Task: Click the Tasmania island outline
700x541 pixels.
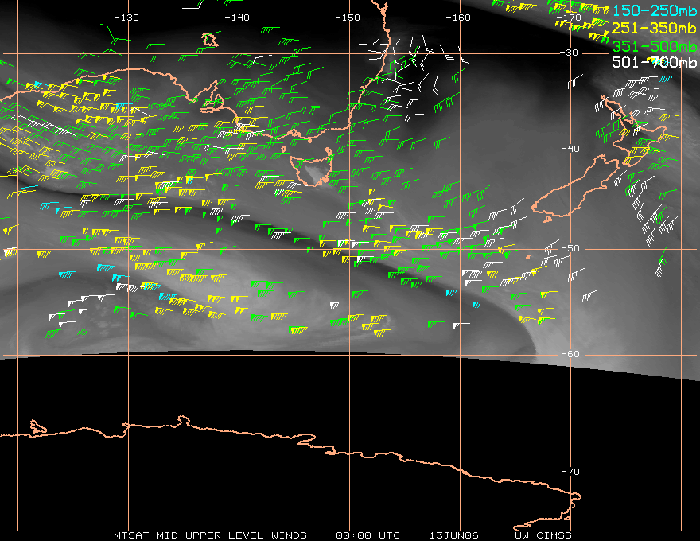Action: click(312, 168)
